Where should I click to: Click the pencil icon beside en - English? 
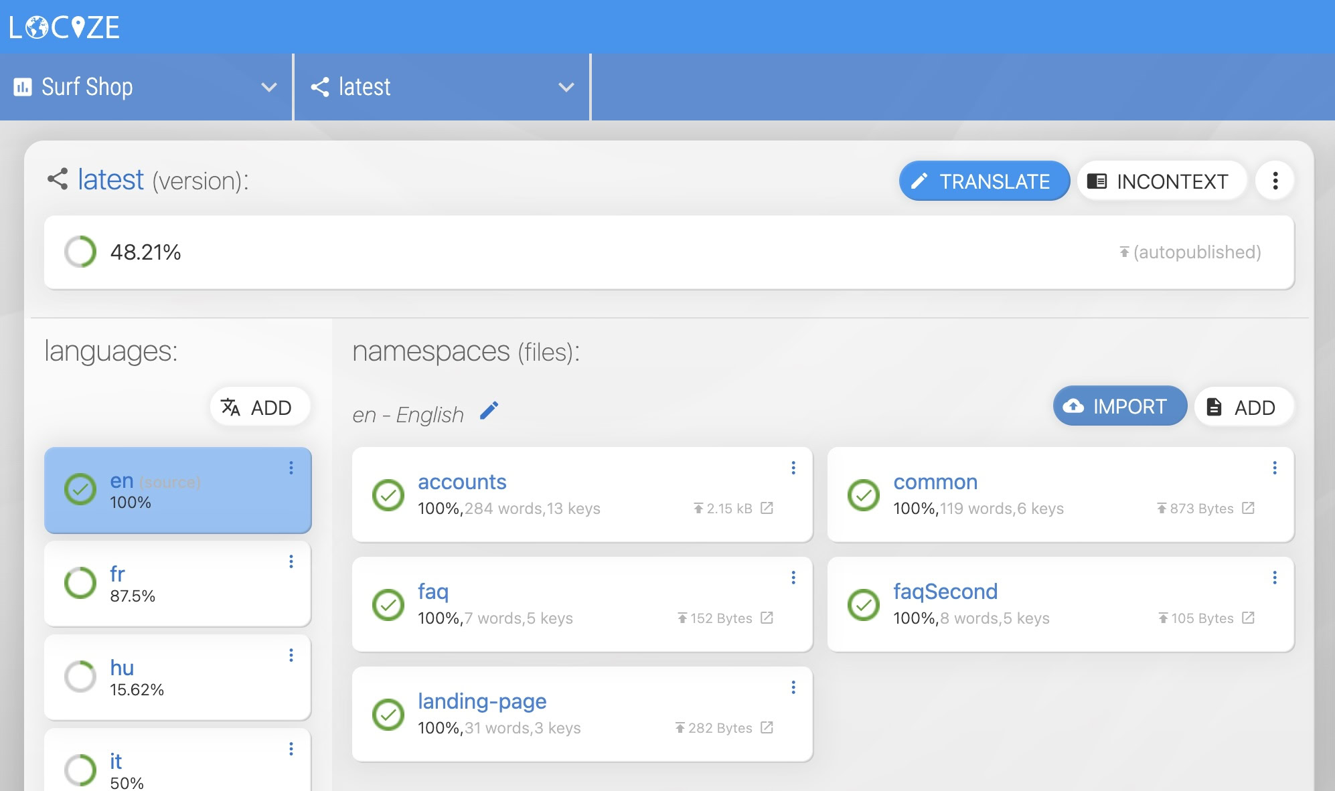pos(489,411)
